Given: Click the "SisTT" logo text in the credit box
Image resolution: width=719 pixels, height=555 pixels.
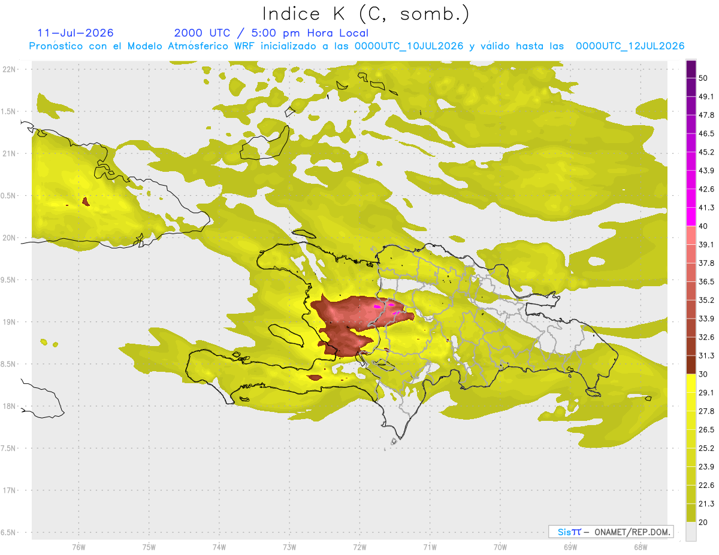Looking at the screenshot, I should 569,532.
